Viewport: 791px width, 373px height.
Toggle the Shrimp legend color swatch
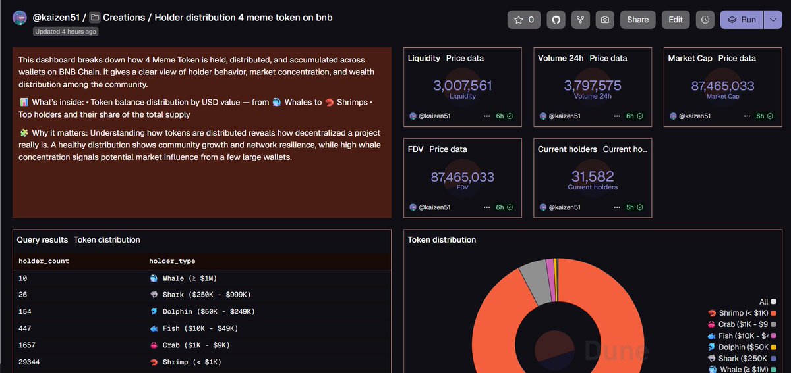coord(774,313)
